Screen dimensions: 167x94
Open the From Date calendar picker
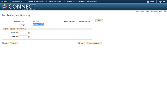[29, 33]
